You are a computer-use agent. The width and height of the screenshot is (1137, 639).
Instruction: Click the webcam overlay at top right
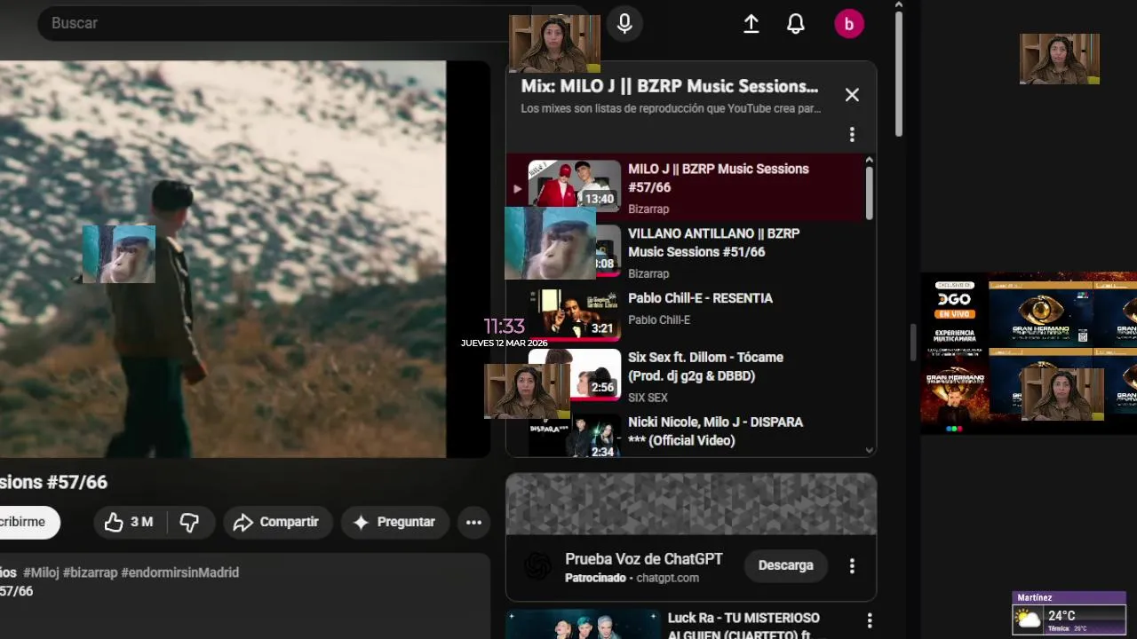click(x=1060, y=59)
